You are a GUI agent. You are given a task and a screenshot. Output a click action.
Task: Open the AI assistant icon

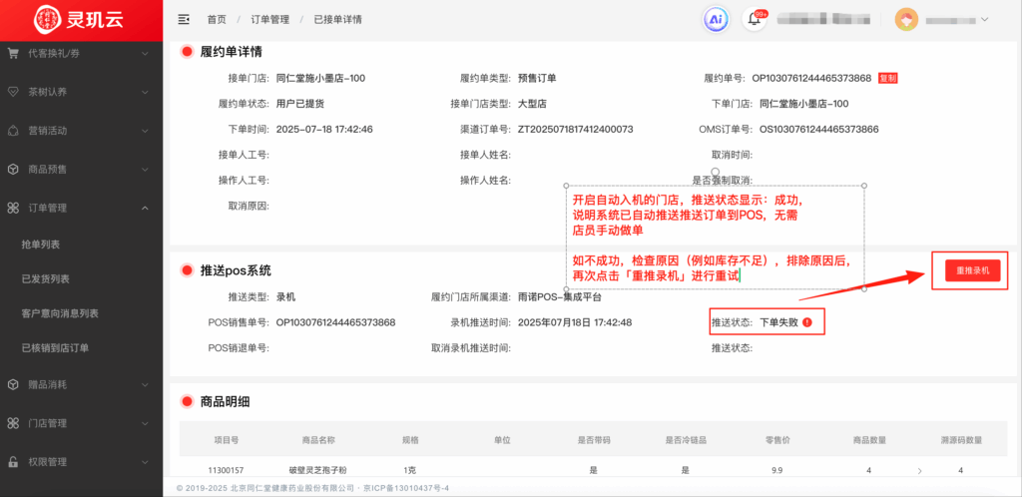click(x=716, y=19)
